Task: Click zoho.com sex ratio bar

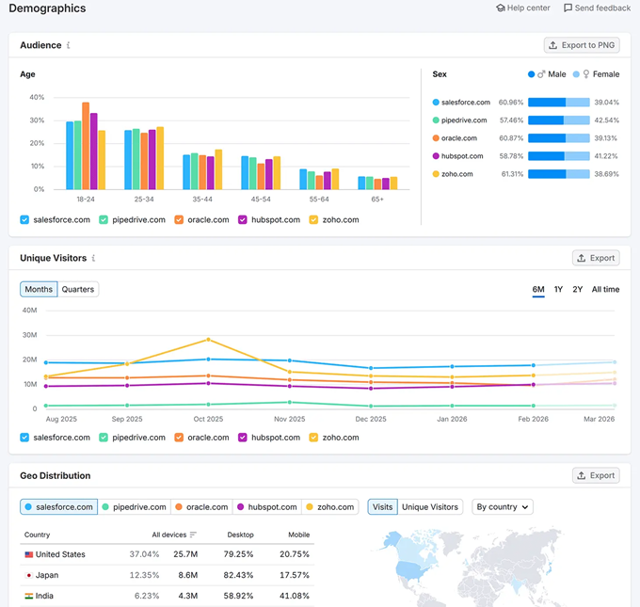Action: [559, 174]
